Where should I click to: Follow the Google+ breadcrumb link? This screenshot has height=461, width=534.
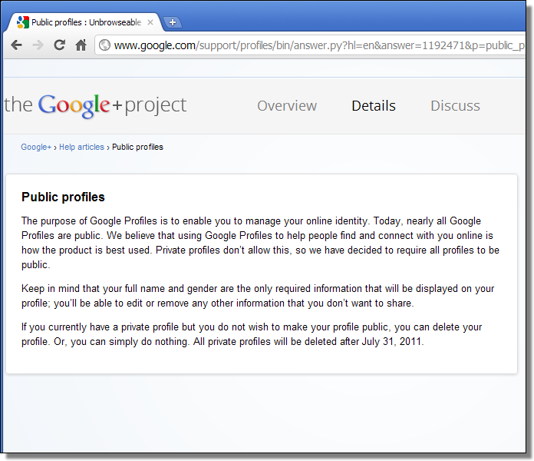click(x=36, y=147)
